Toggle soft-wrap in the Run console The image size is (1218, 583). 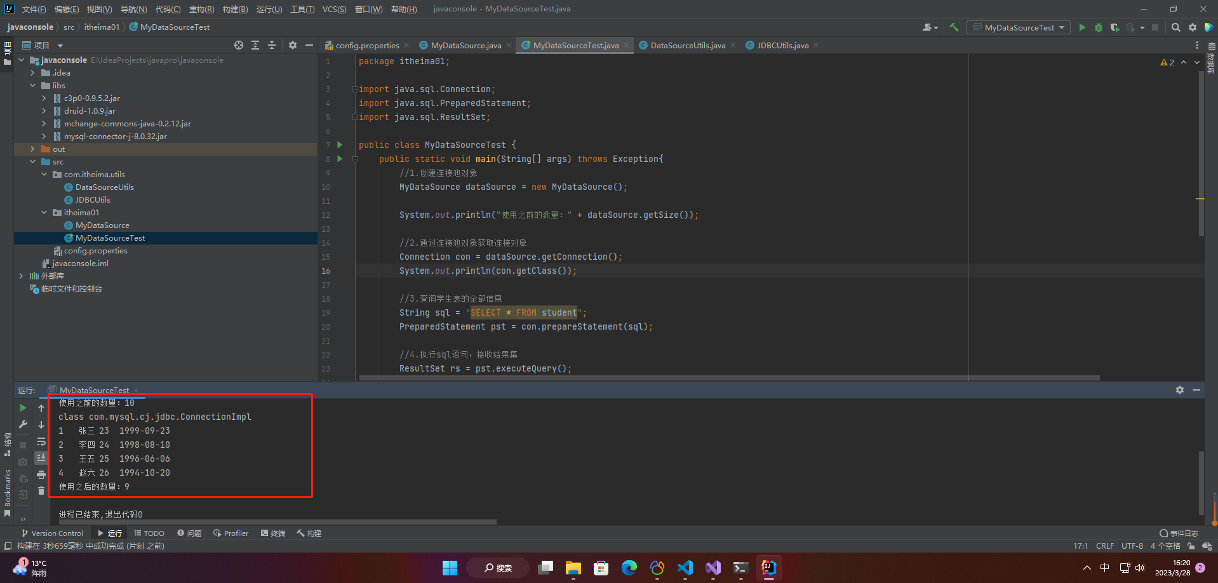[x=41, y=441]
